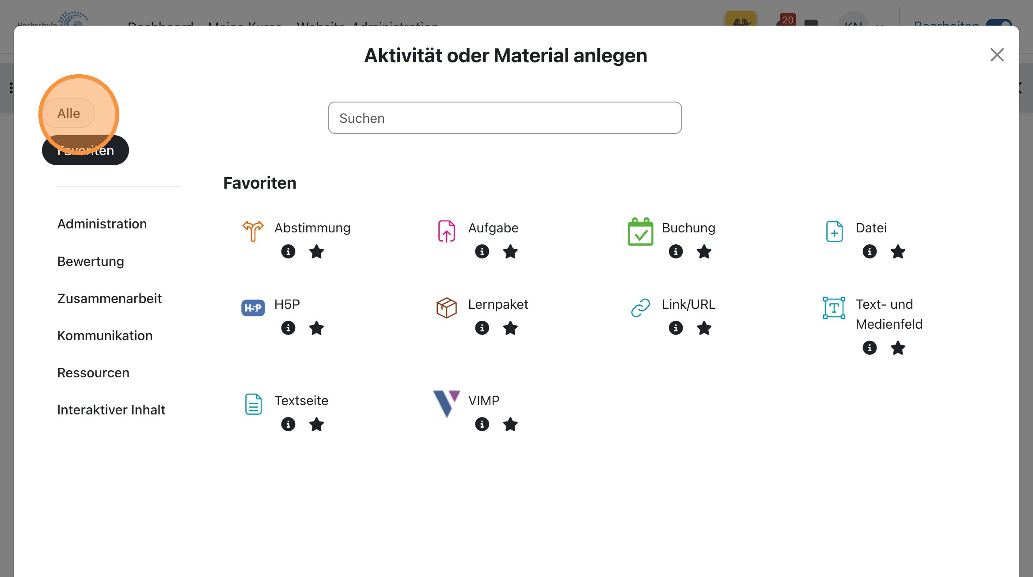Show info details for Textseite
Viewport: 1033px width, 577px height.
pyautogui.click(x=288, y=424)
